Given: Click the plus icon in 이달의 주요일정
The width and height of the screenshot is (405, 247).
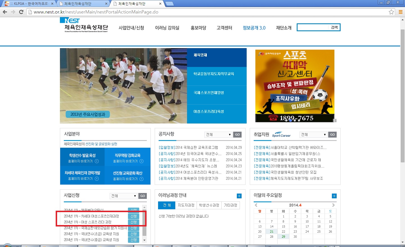Looking at the screenshot, I should (334, 196).
